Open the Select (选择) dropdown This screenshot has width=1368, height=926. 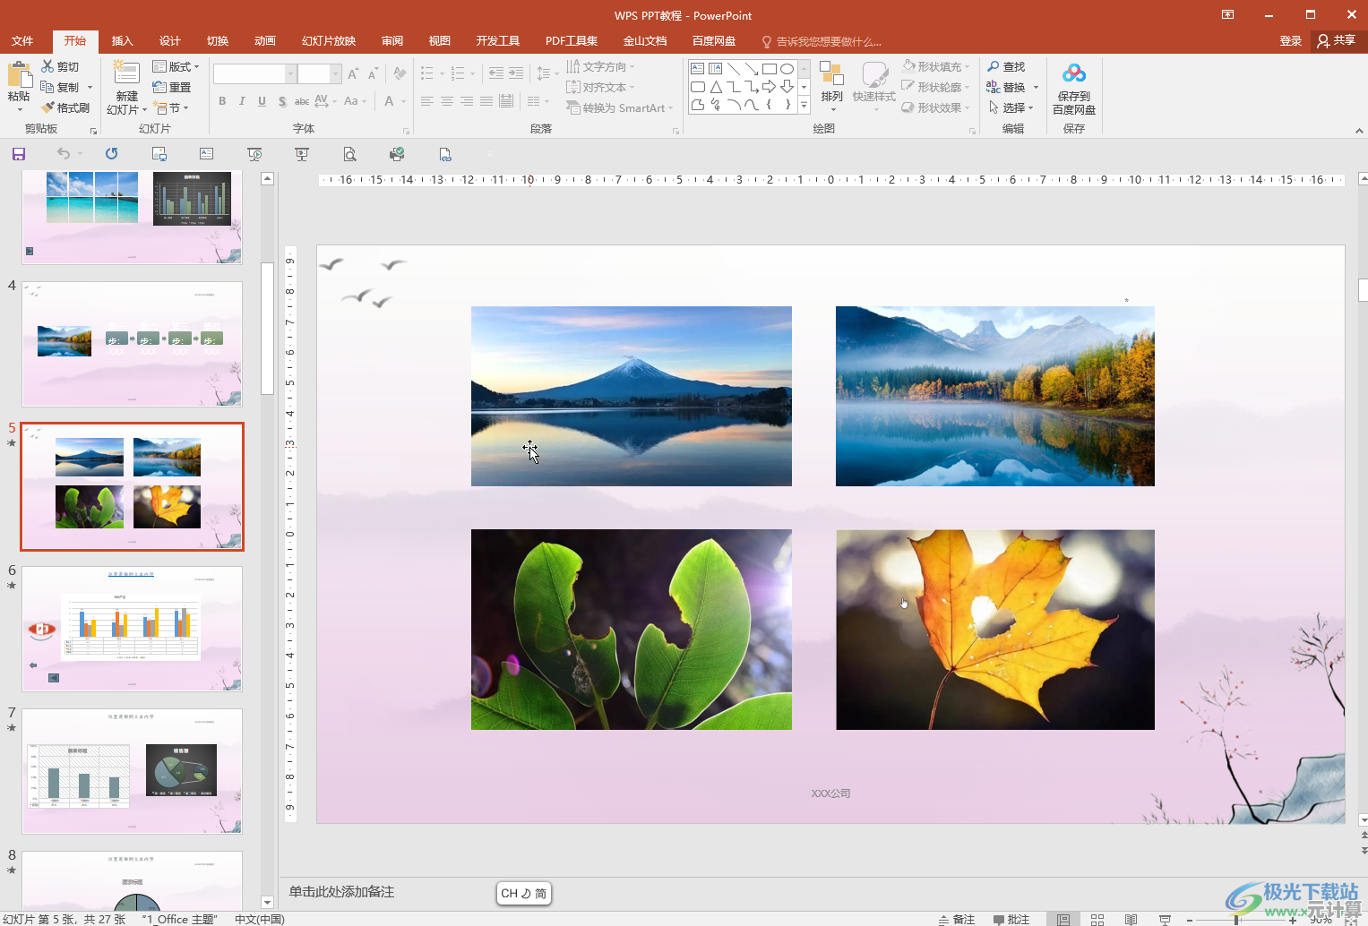pos(1011,107)
